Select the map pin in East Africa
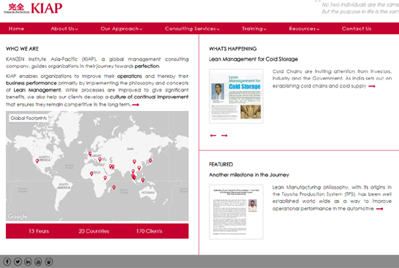This screenshot has width=399, height=268. (105, 178)
